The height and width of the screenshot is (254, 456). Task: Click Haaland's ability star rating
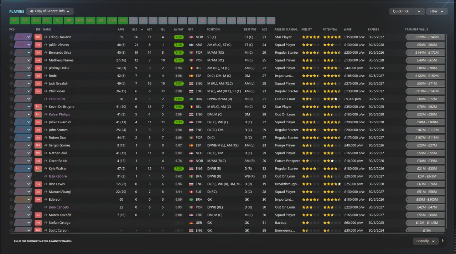pyautogui.click(x=311, y=37)
